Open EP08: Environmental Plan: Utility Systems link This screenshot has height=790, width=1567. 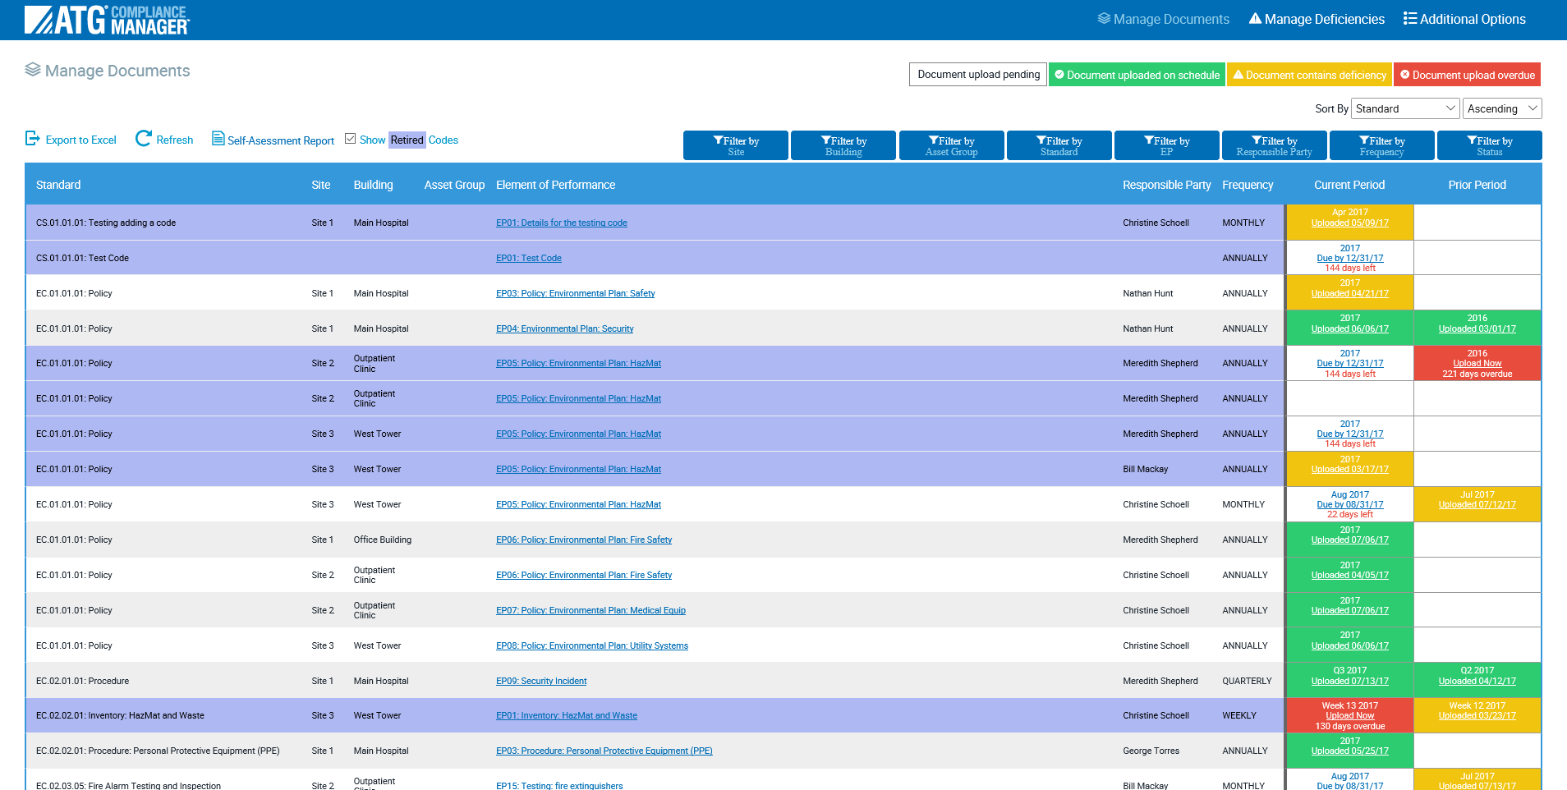coord(592,645)
